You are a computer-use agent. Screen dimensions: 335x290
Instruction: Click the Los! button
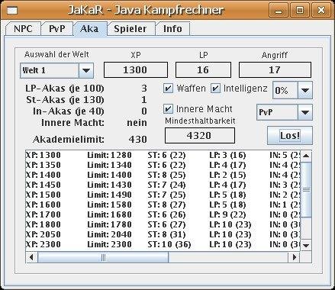click(290, 135)
